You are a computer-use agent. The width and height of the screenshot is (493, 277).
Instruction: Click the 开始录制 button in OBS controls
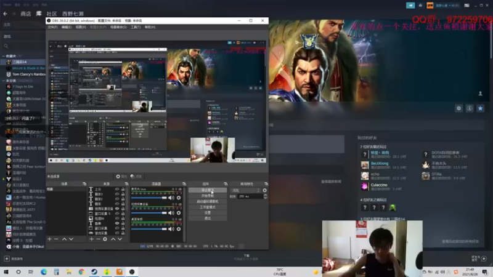(208, 196)
